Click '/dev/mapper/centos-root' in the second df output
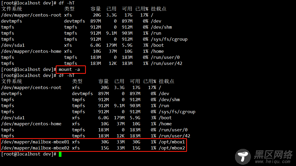The image size is (296, 166). click(31, 88)
